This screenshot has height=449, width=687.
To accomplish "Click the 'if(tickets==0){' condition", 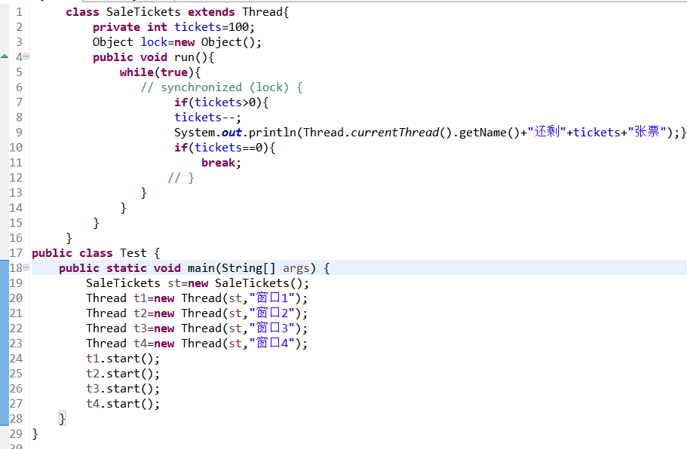I will (x=225, y=148).
